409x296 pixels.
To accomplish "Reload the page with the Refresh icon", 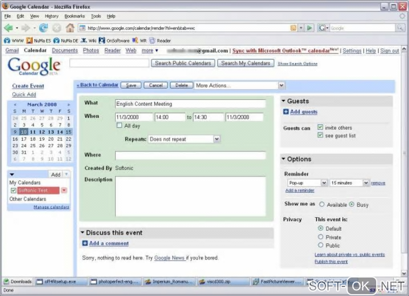I will (x=44, y=28).
